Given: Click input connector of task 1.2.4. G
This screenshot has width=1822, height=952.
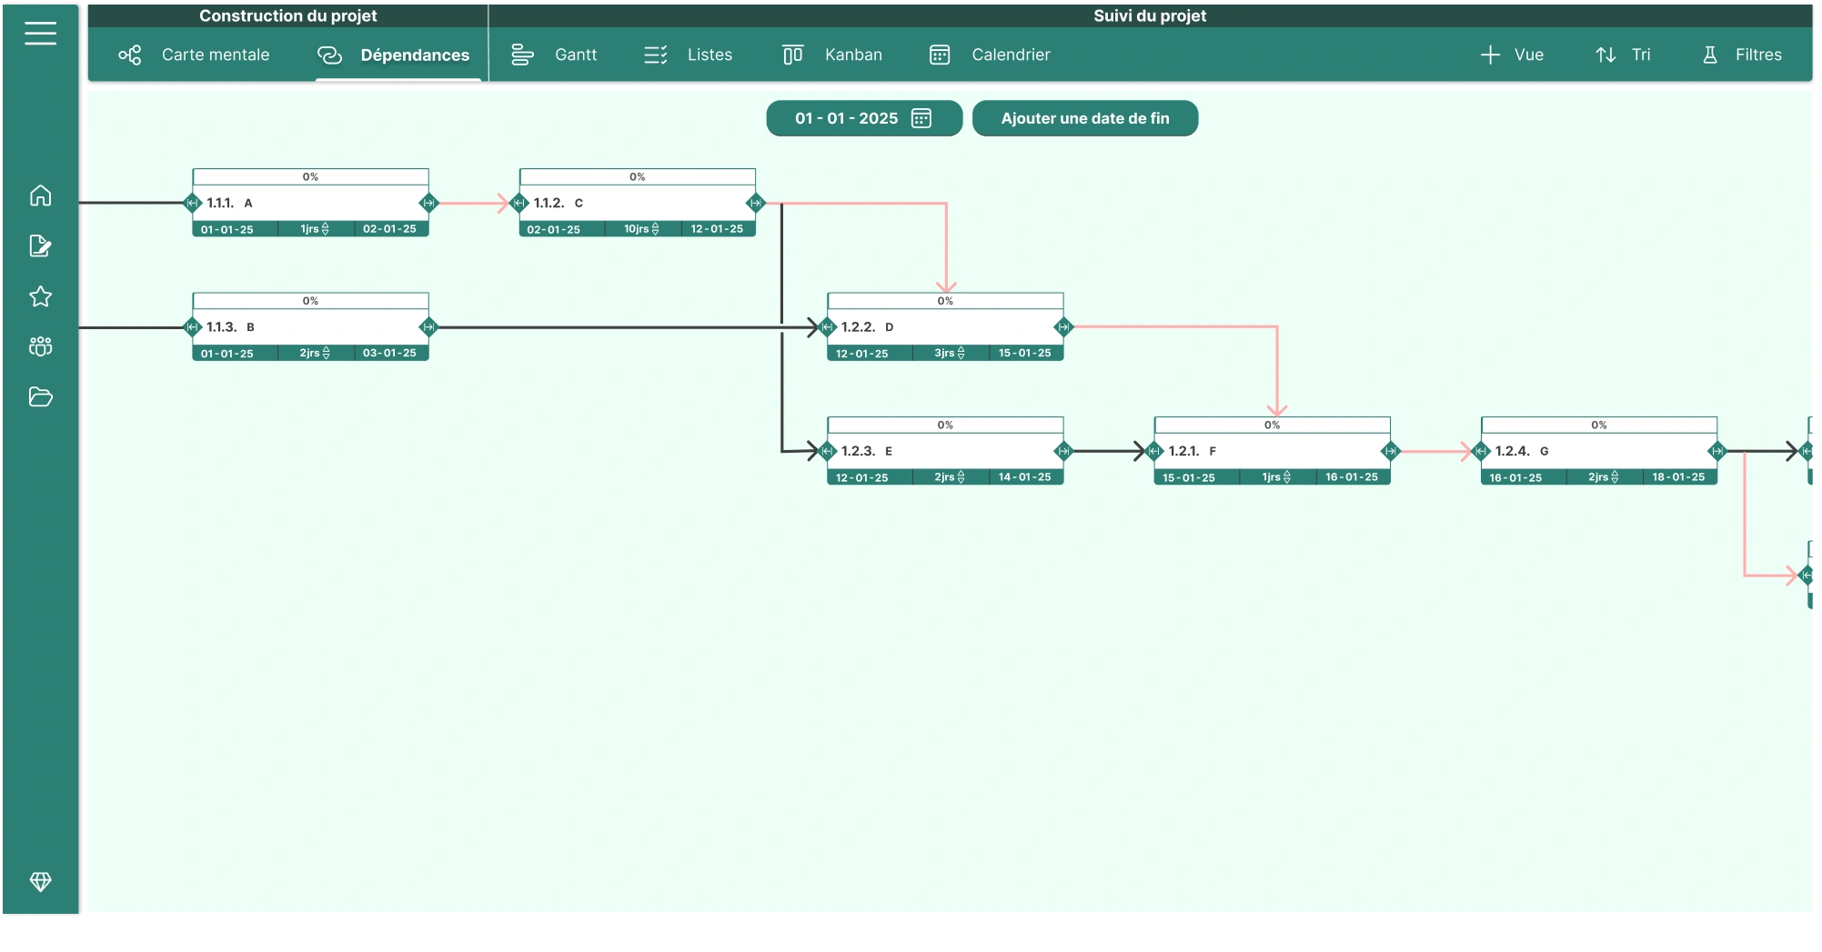Looking at the screenshot, I should (1481, 450).
